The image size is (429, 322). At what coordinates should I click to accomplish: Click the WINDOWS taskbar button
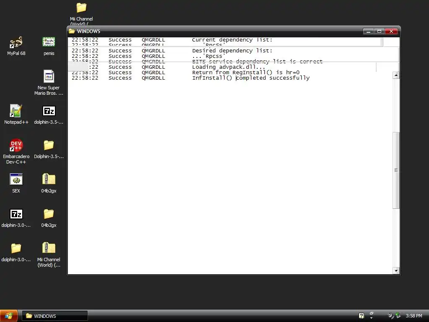tap(55, 316)
